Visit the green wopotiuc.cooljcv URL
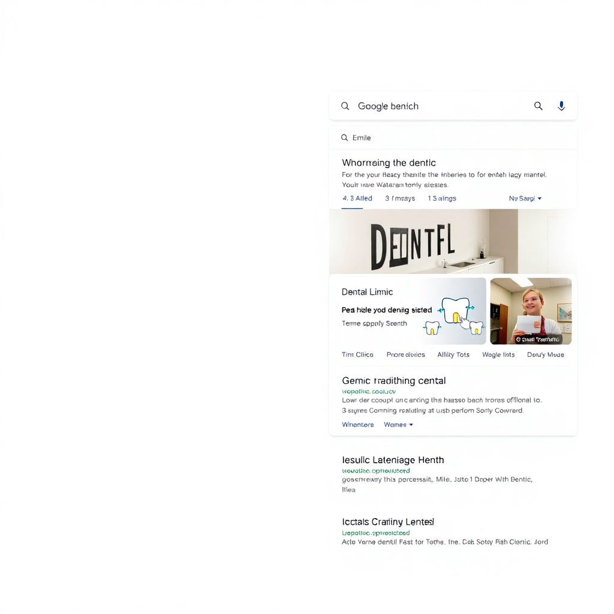614x614 pixels. coord(368,391)
